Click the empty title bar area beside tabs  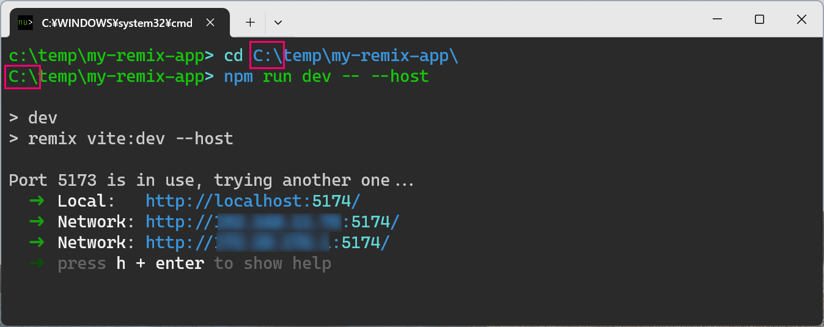point(489,20)
